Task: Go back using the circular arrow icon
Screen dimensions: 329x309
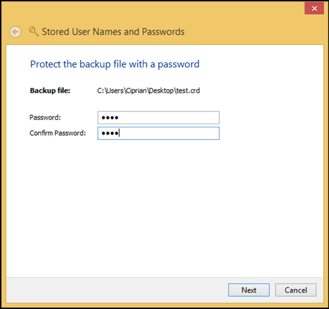Action: 15,32
